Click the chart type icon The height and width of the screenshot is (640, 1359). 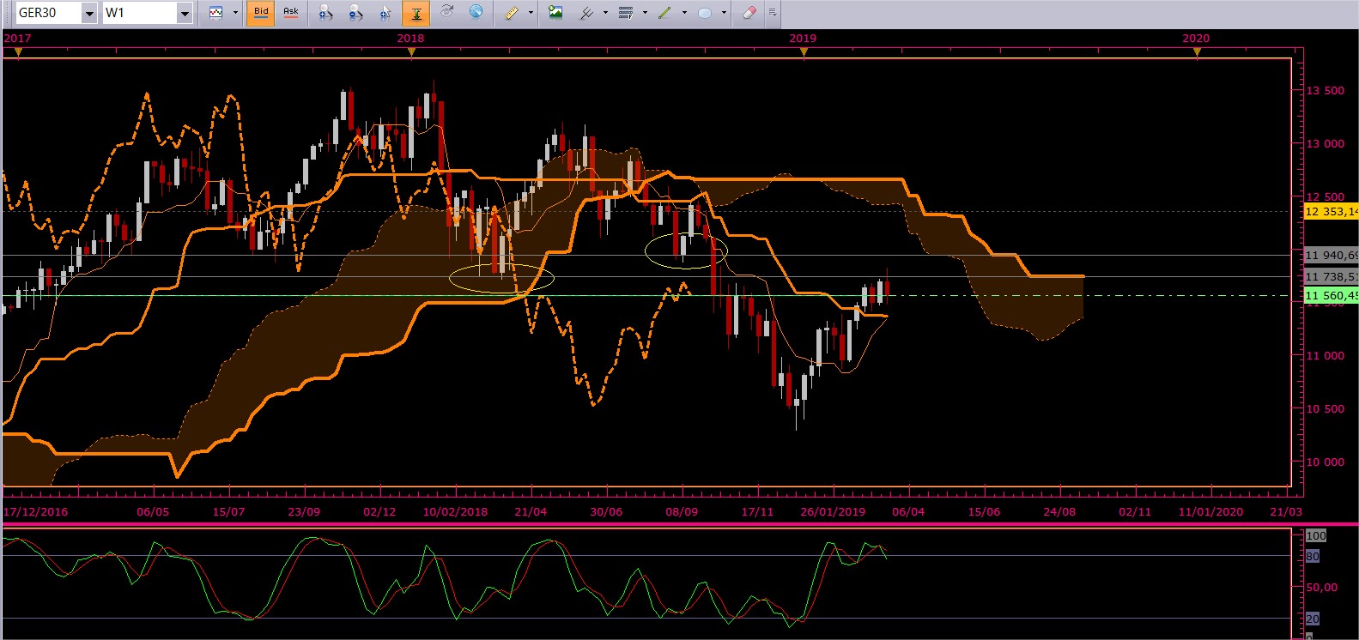tap(215, 13)
